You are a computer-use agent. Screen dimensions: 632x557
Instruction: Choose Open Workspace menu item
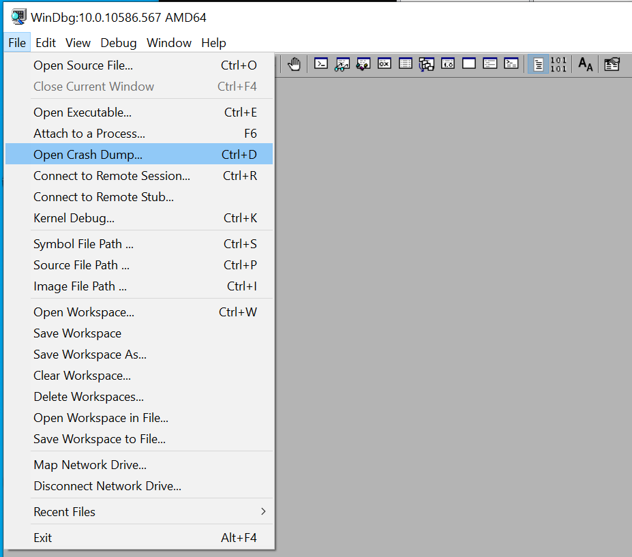click(x=139, y=312)
